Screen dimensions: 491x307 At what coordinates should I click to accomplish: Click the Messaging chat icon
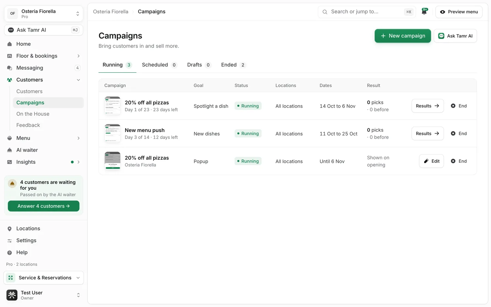10,68
